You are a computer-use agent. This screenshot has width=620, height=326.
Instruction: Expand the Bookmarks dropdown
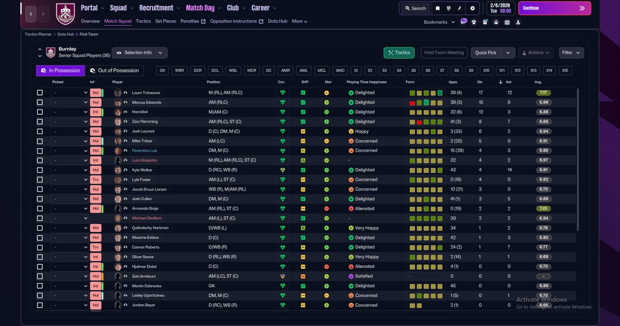[x=439, y=22]
